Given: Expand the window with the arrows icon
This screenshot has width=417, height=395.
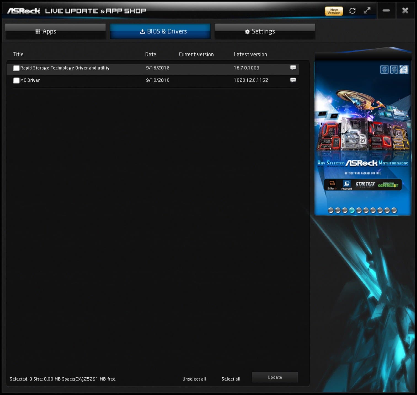Looking at the screenshot, I should pos(367,11).
